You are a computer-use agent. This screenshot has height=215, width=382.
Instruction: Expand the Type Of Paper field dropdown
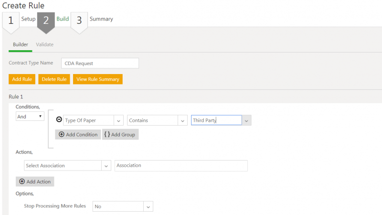coord(119,121)
